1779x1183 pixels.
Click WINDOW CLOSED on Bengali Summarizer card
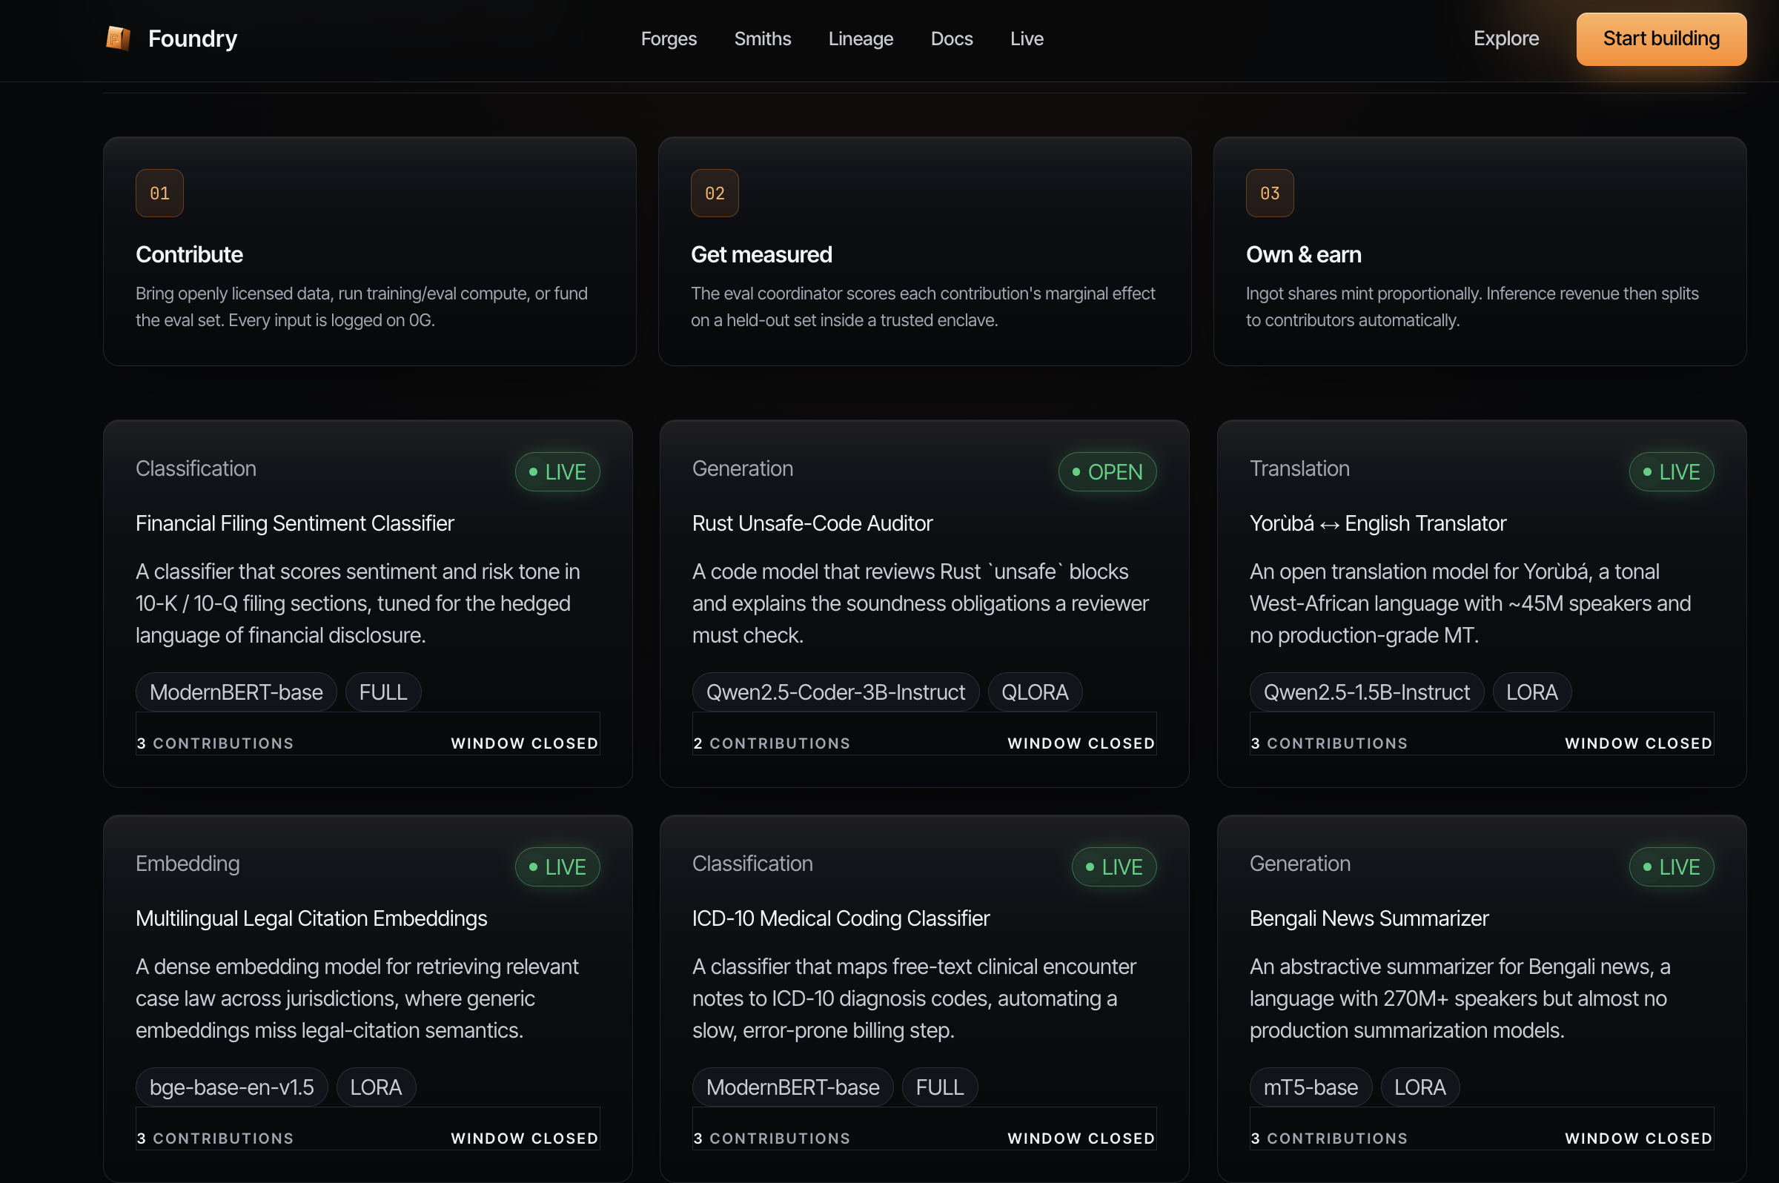click(x=1638, y=1139)
